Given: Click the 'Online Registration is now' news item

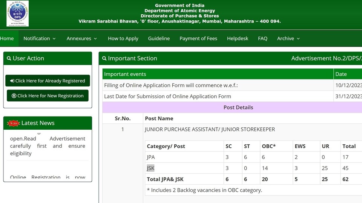Looking at the screenshot, I should click(48, 177).
